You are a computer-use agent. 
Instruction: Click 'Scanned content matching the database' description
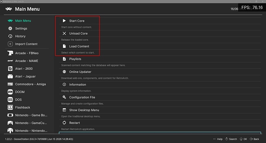point(93,65)
